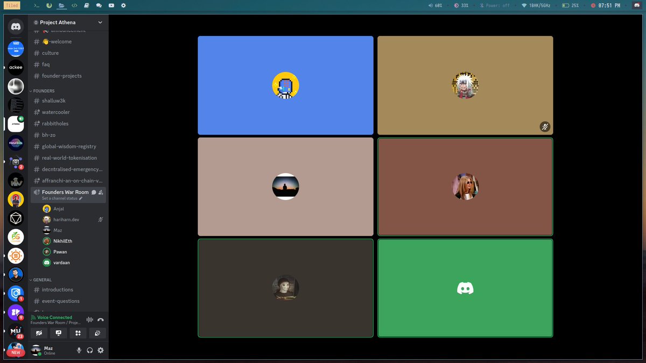Image resolution: width=646 pixels, height=363 pixels.
Task: Open the server with envelope icon badge 2
Action: [x=16, y=161]
